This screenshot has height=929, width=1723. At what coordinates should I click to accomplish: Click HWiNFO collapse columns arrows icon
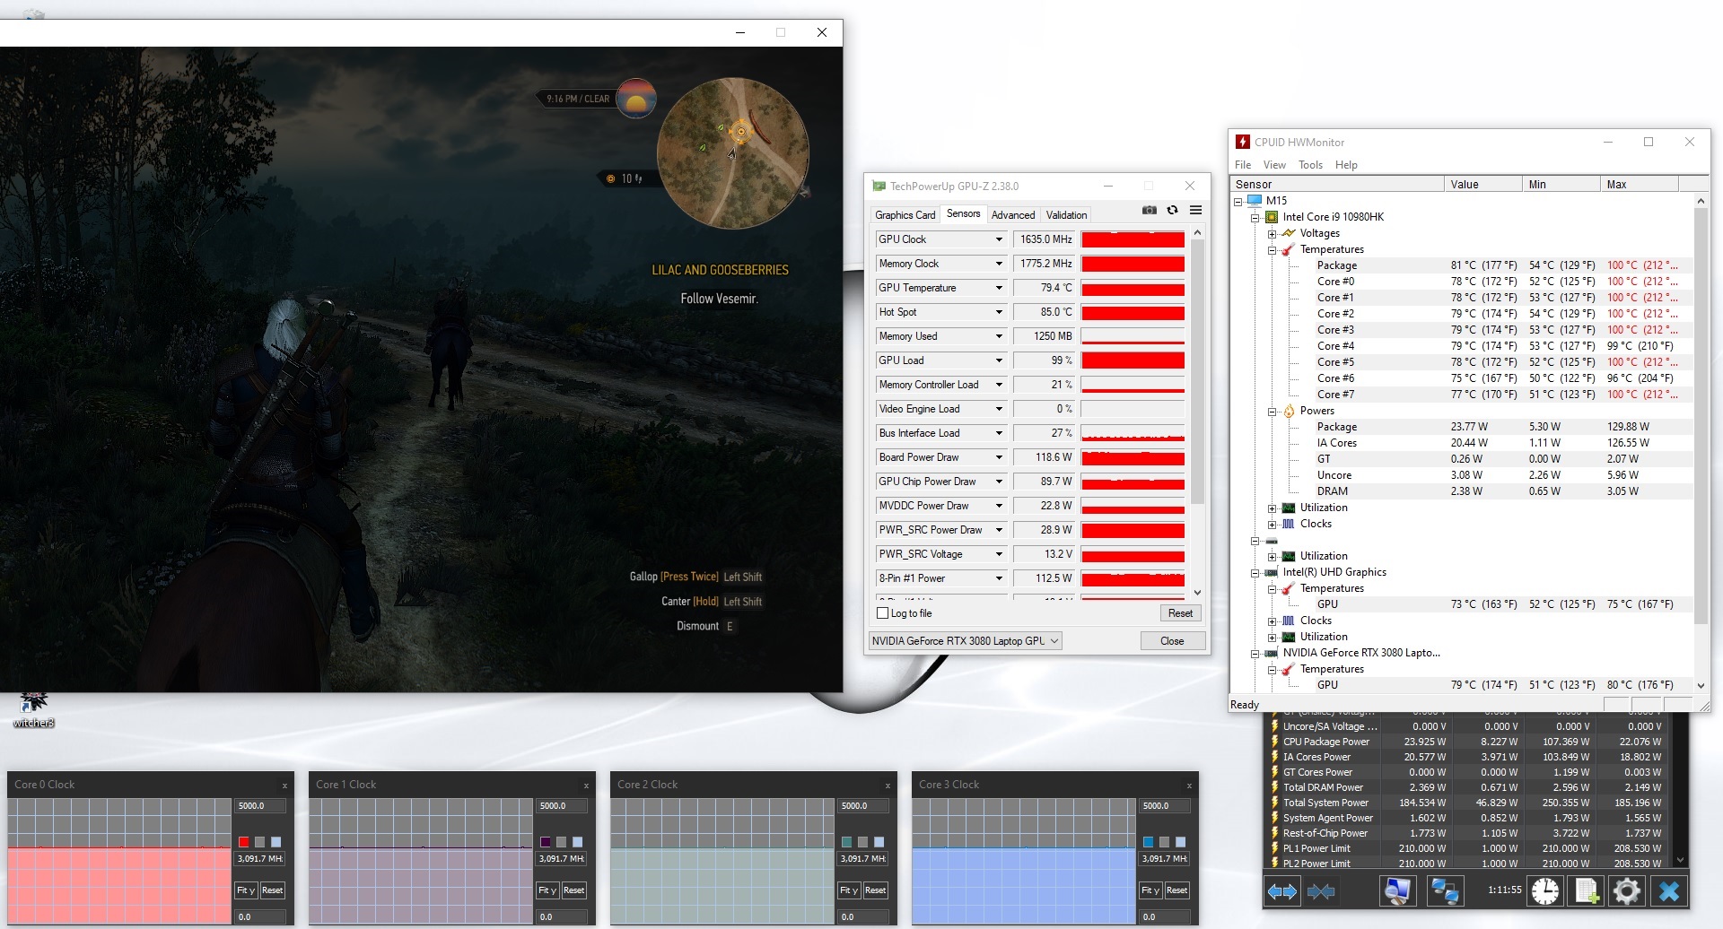tap(1321, 891)
